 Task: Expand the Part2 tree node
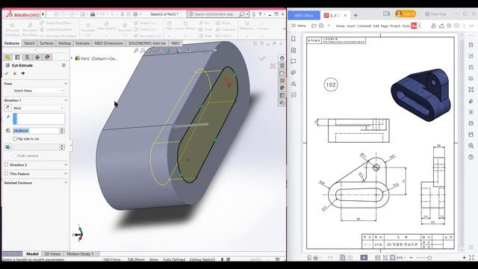[72, 58]
